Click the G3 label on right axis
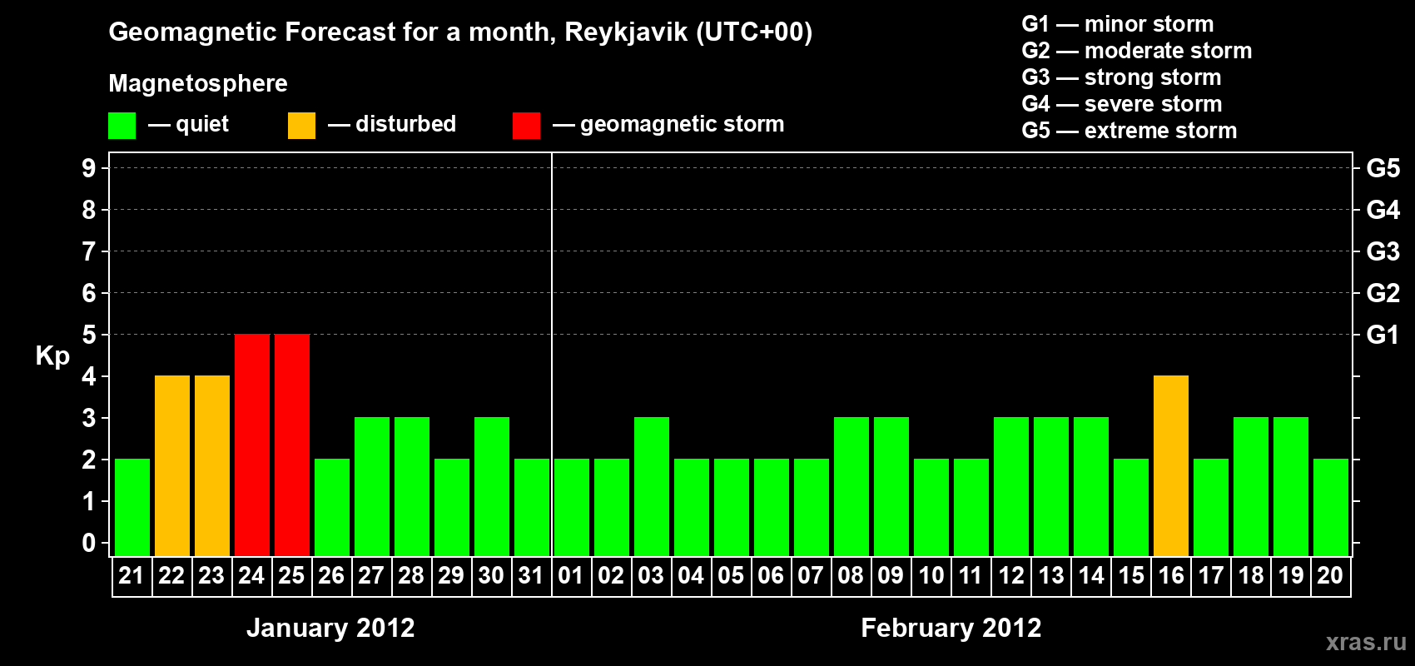The width and height of the screenshot is (1415, 666). point(1383,251)
